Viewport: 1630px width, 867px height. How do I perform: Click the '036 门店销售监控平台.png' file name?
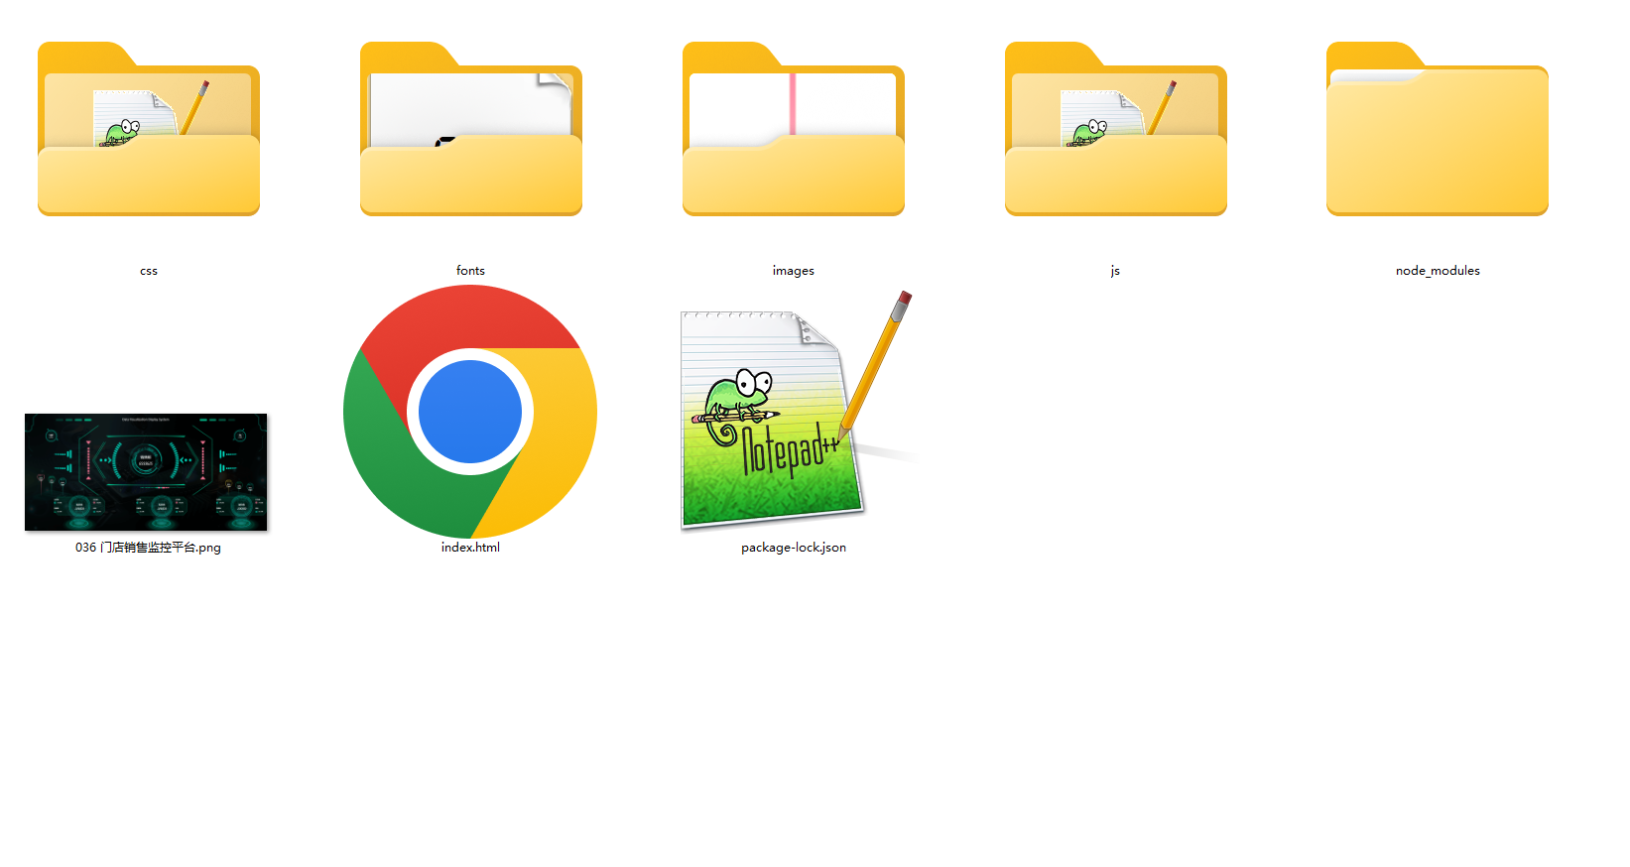pos(148,548)
